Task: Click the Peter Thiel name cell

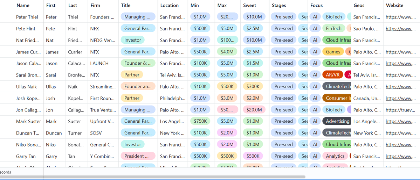Action: (27, 17)
